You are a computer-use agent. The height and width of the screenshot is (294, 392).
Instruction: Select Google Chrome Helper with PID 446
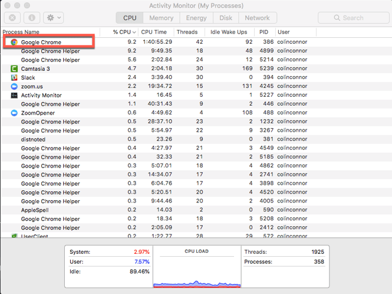pyautogui.click(x=196, y=104)
